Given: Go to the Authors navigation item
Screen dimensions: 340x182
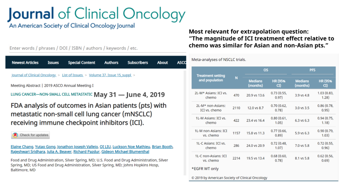Looking at the screenshot, I should coord(111,63).
